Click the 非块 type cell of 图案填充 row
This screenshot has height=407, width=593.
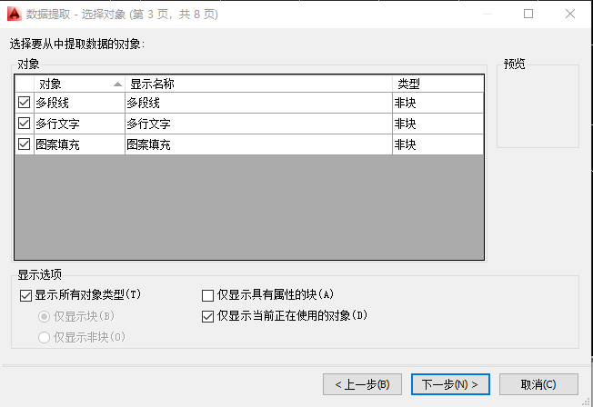[x=438, y=144]
